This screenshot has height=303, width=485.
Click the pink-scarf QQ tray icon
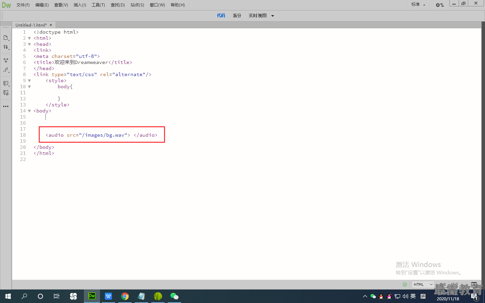click(389, 296)
